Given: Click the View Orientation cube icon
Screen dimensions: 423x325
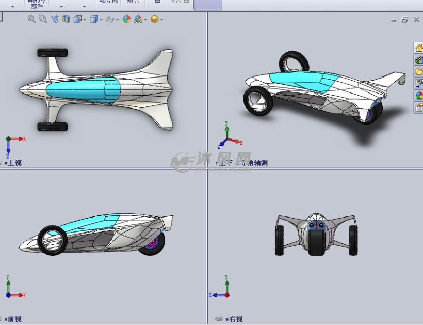Looking at the screenshot, I should [77, 19].
